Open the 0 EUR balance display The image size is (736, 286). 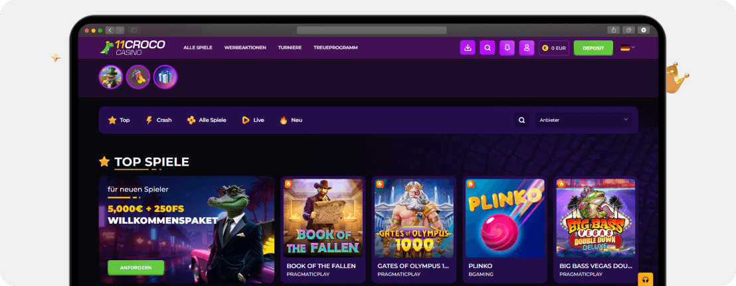coord(553,48)
